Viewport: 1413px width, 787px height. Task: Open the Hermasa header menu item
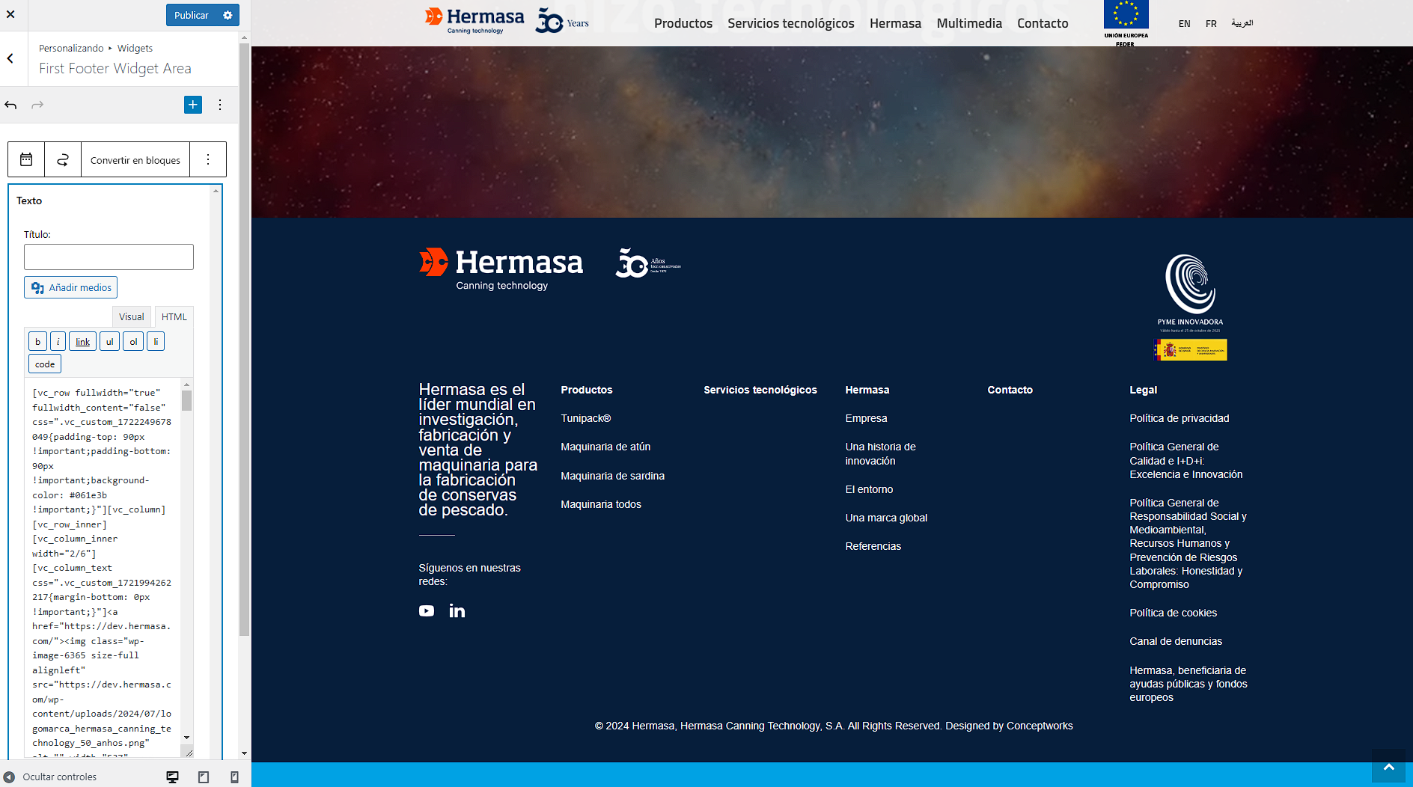click(x=895, y=23)
